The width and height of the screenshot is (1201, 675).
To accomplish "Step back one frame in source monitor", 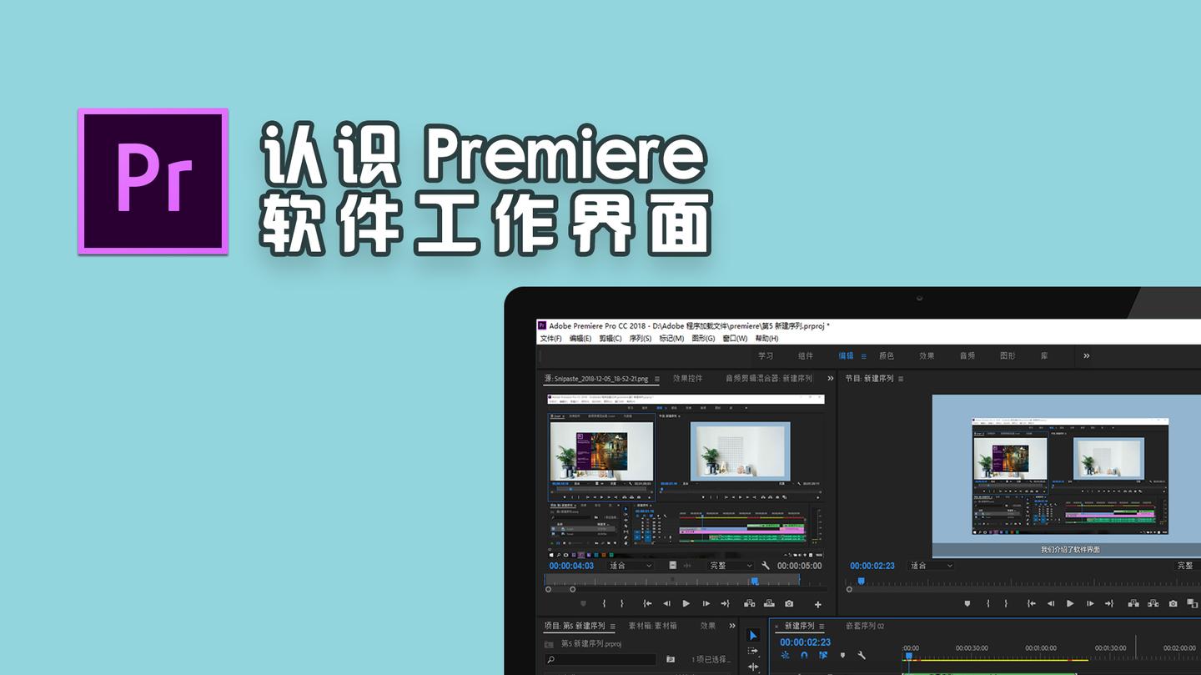I will [666, 603].
